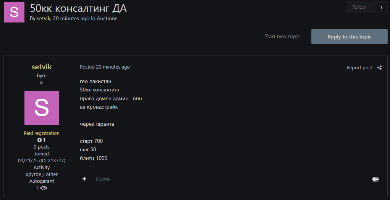Click the Posted 20 minutes ago timestamp
The height and width of the screenshot is (200, 390).
point(105,67)
